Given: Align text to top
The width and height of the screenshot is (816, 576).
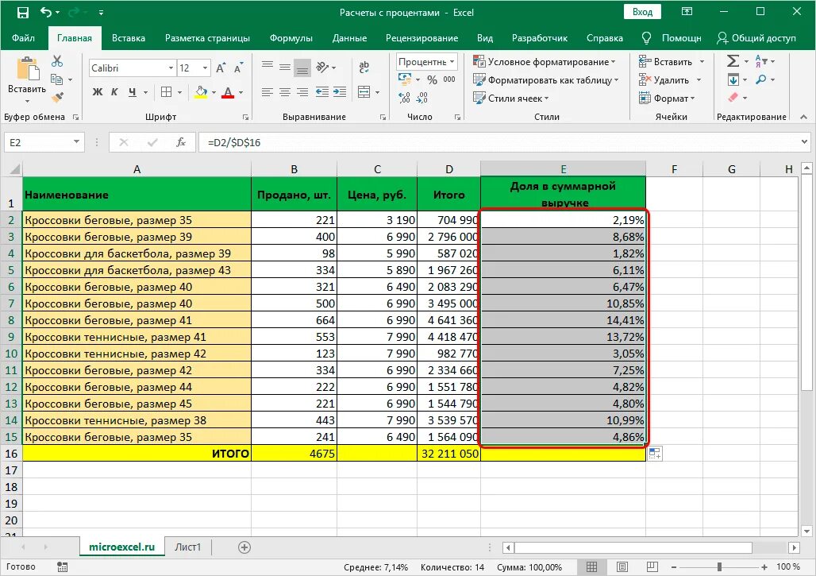Looking at the screenshot, I should coord(268,66).
